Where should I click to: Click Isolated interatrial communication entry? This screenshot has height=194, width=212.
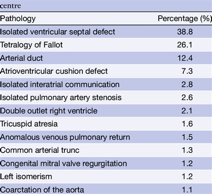pyautogui.click(x=59, y=84)
